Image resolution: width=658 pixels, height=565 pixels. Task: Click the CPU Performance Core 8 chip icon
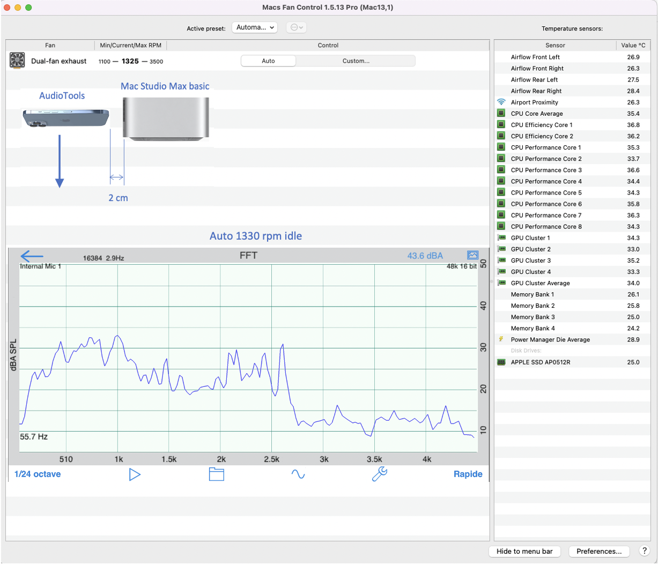(501, 226)
